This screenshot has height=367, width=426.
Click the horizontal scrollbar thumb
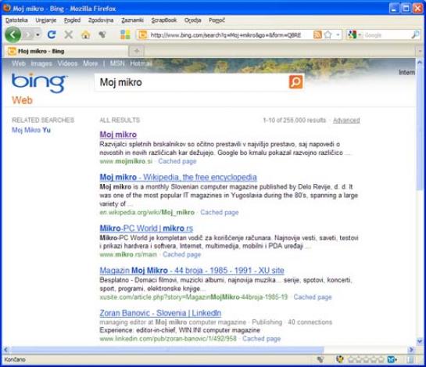pos(166,350)
